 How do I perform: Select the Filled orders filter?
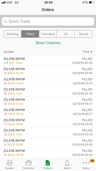pos(30,34)
